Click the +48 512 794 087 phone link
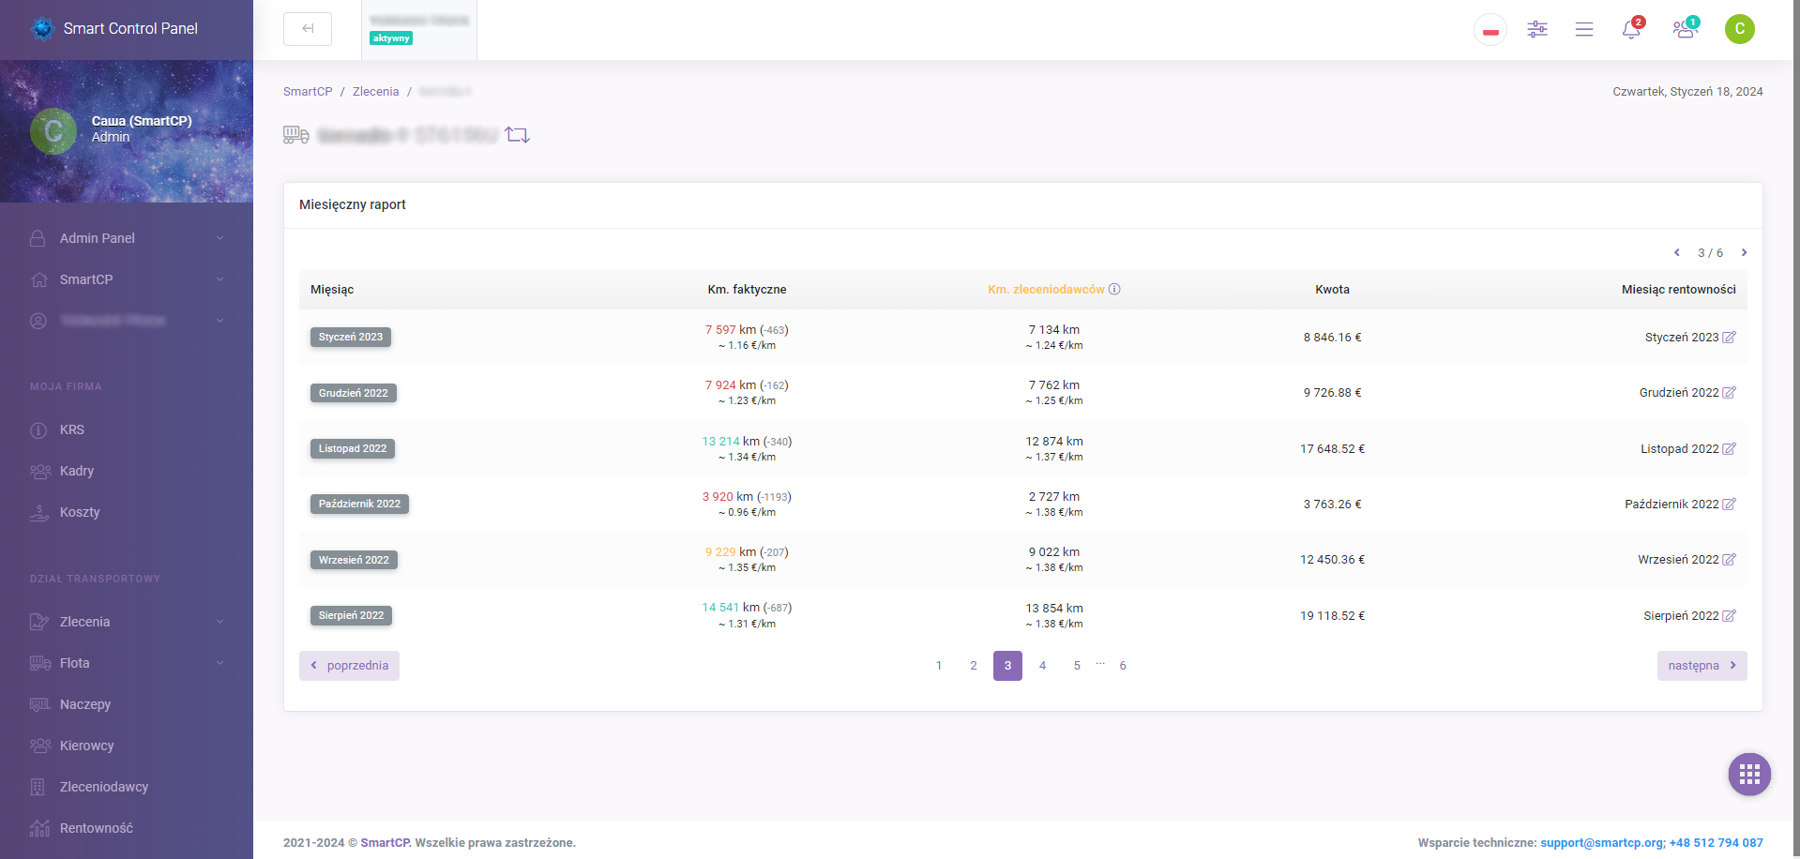1800x859 pixels. point(1716,843)
